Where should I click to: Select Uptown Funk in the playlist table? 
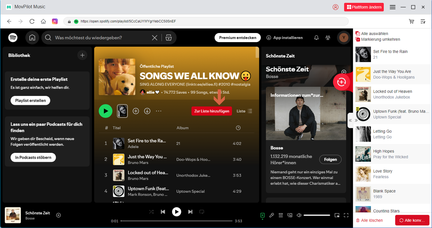177,191
